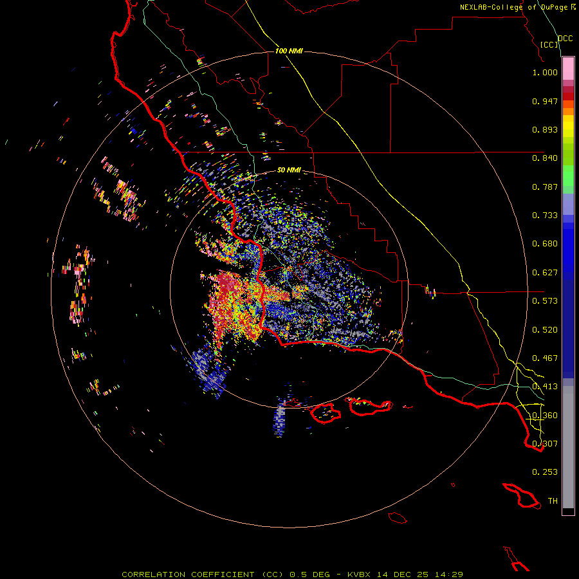Select the 0.413 scale value

[545, 387]
